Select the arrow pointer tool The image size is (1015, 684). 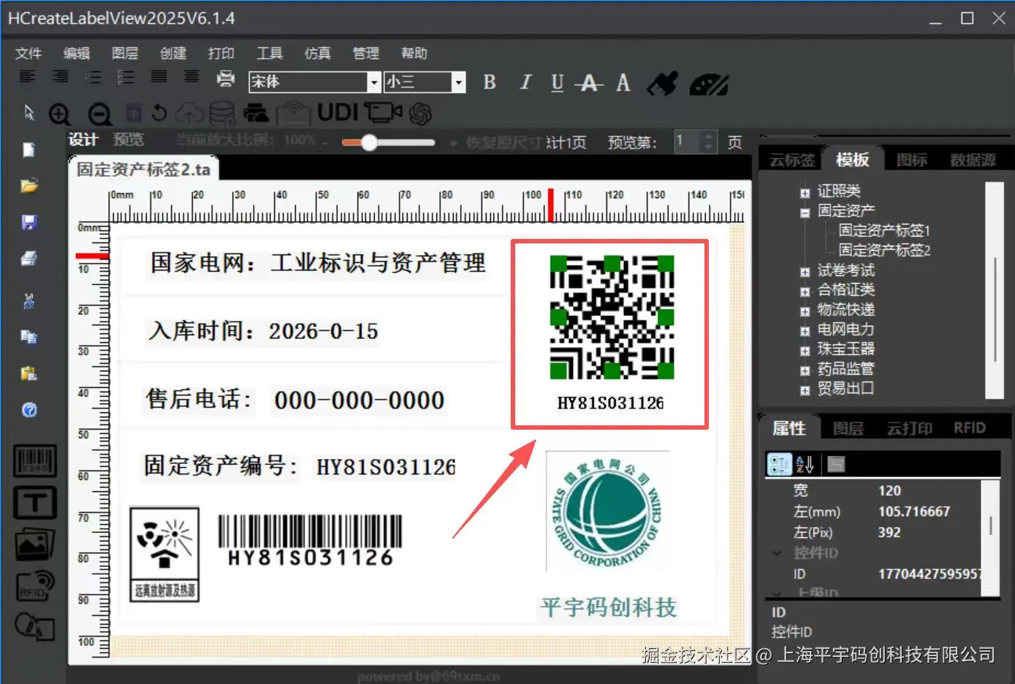pyautogui.click(x=29, y=113)
